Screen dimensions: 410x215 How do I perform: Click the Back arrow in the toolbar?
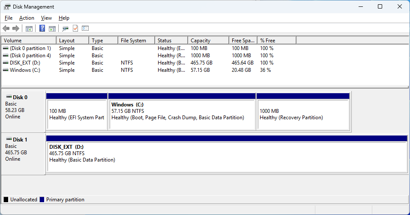(x=6, y=29)
